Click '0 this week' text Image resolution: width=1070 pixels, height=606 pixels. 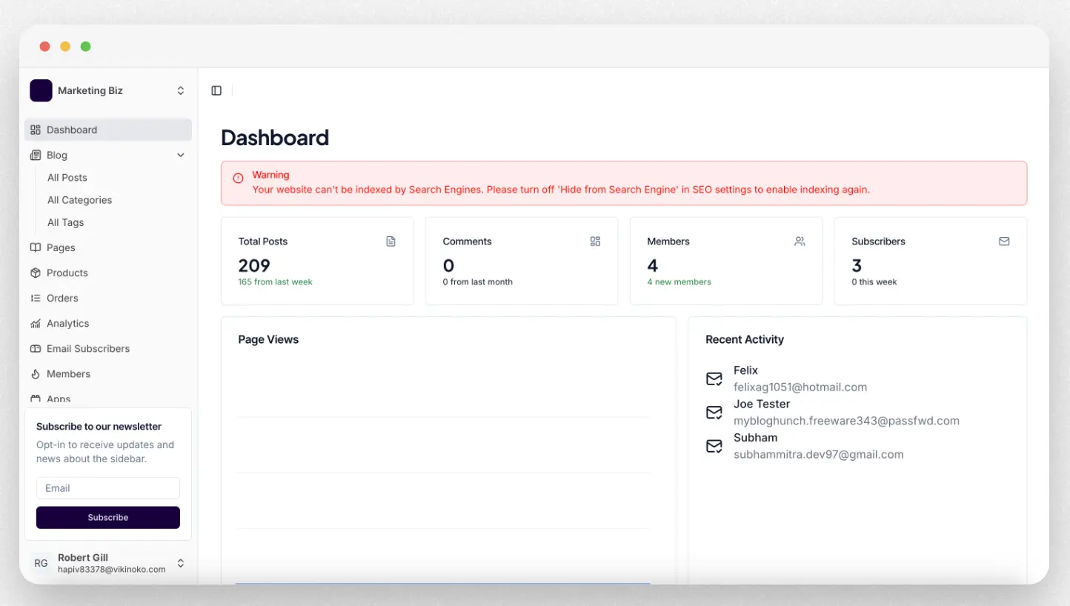[874, 282]
